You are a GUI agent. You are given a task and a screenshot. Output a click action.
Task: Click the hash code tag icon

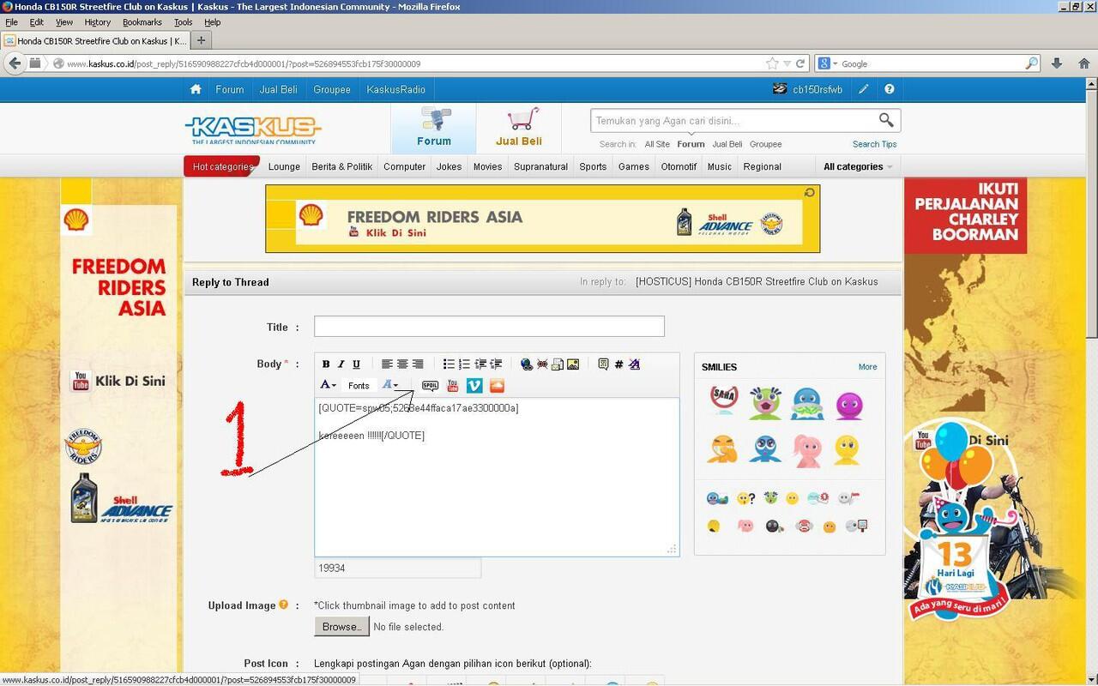click(x=618, y=364)
